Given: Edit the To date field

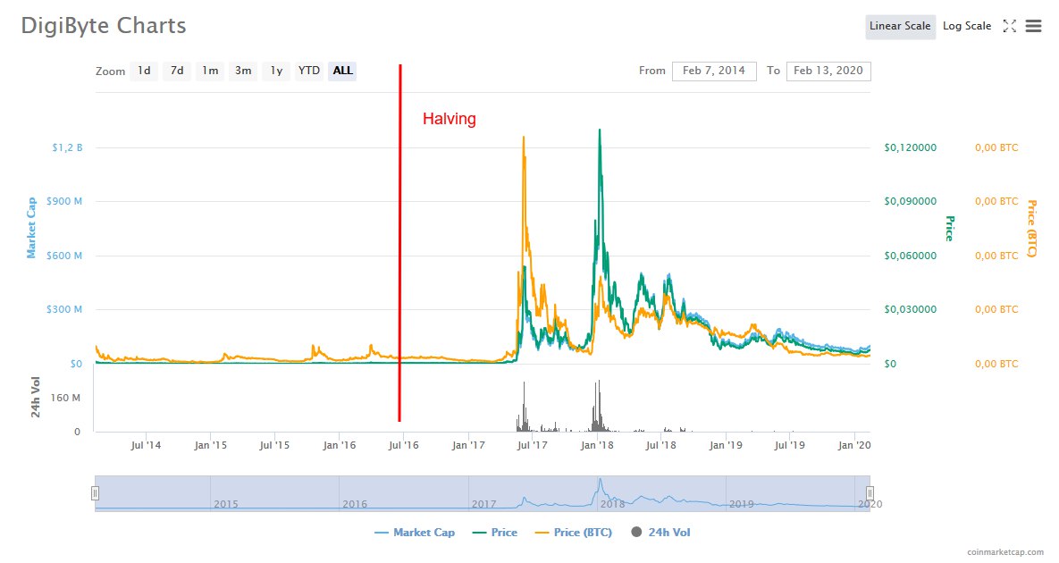Looking at the screenshot, I should point(828,71).
